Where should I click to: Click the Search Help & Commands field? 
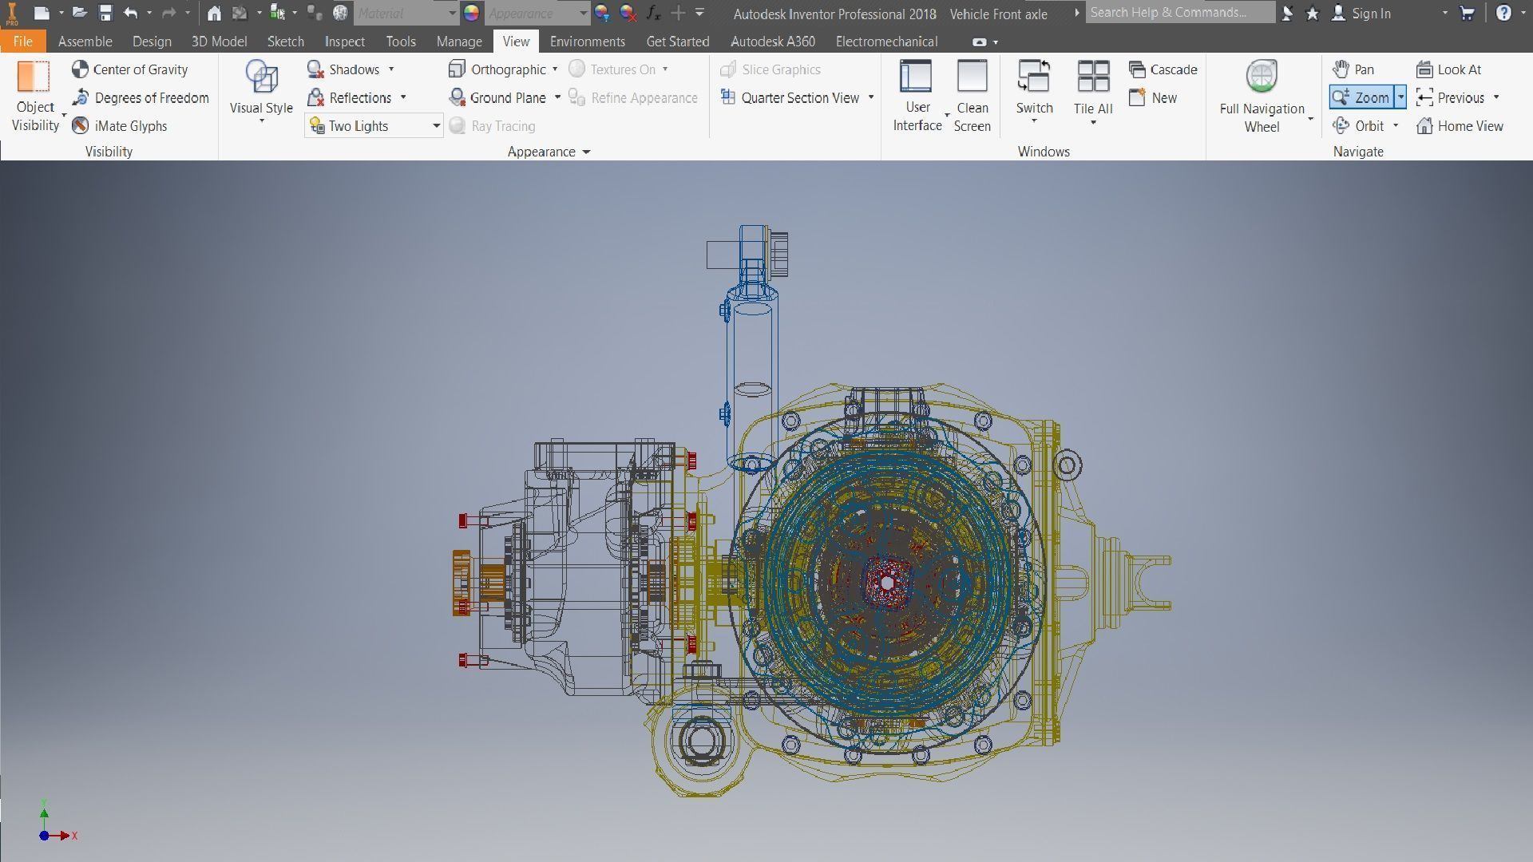pyautogui.click(x=1178, y=12)
